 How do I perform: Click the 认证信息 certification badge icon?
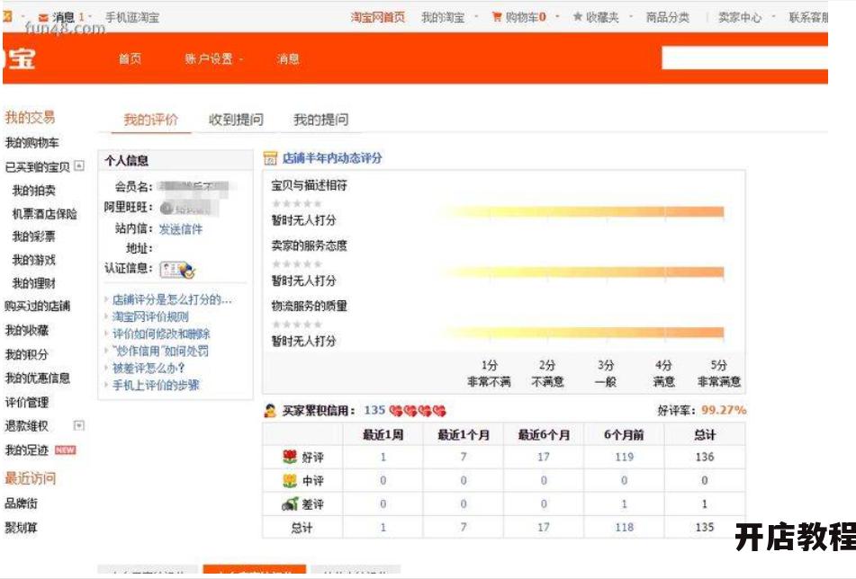tap(178, 270)
